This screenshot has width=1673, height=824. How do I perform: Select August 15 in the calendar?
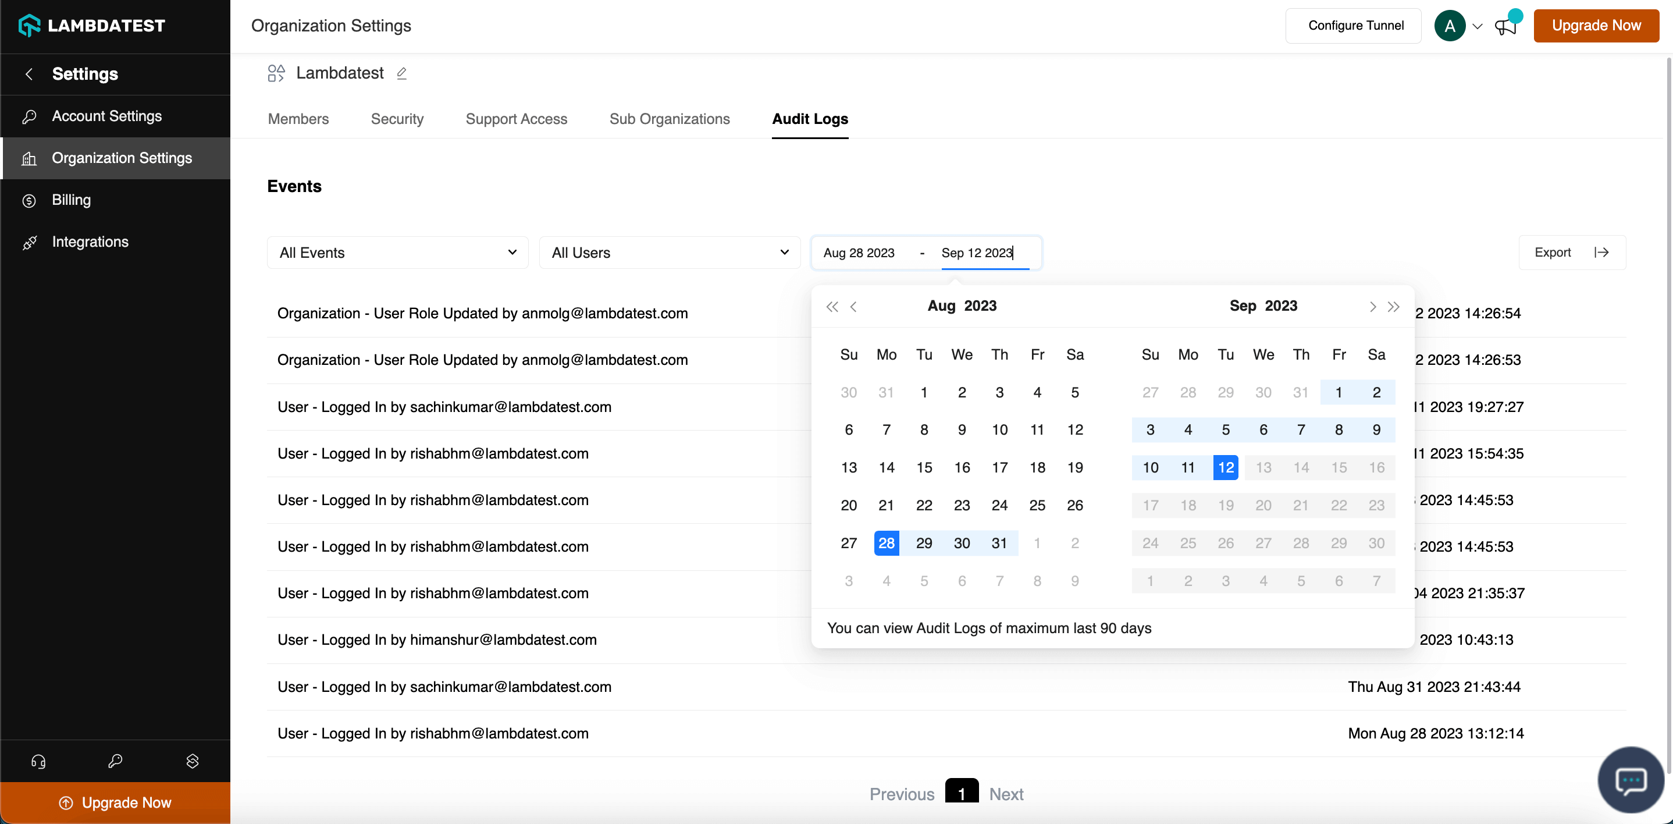coord(924,467)
